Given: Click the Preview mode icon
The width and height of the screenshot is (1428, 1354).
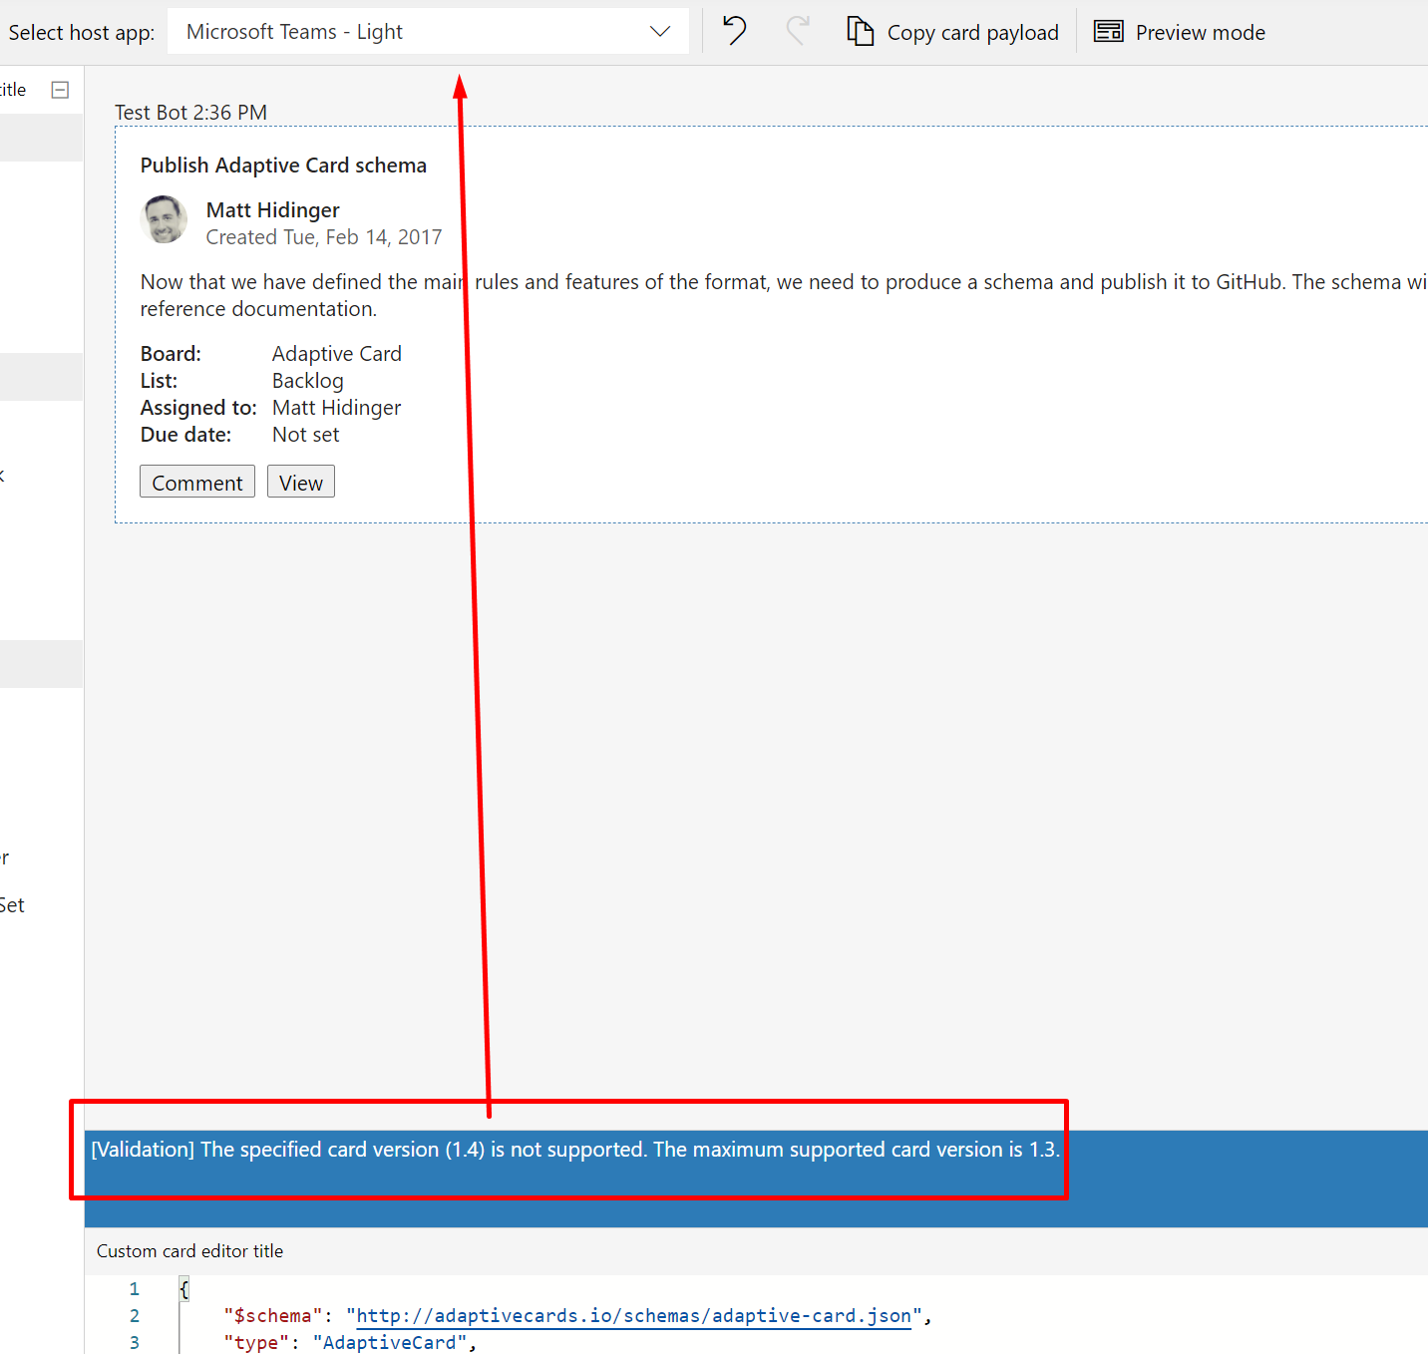Looking at the screenshot, I should click(x=1108, y=31).
